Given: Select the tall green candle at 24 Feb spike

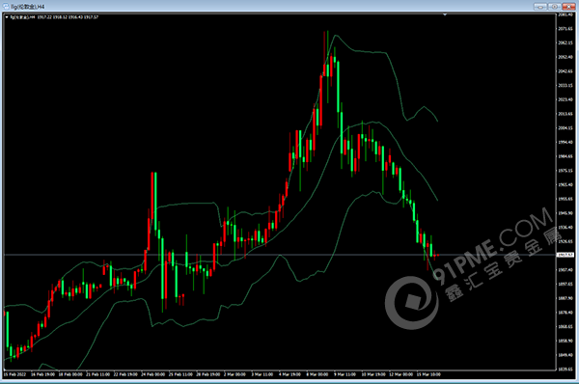Looking at the screenshot, I should [155, 202].
